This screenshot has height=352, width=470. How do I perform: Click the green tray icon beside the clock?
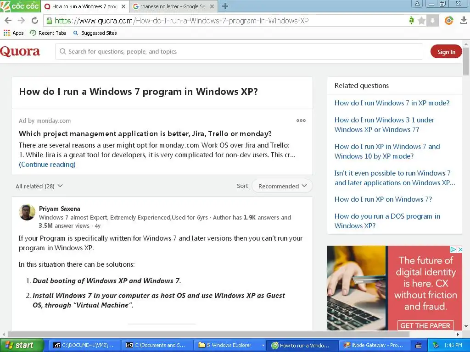[x=436, y=345]
